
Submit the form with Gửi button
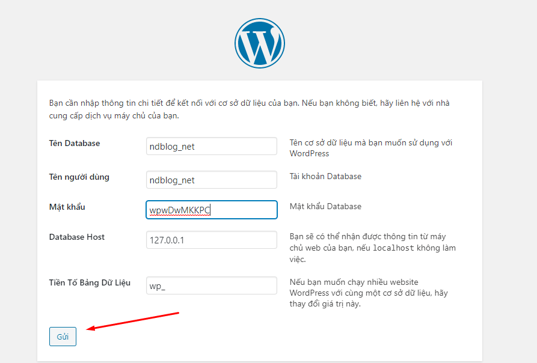(x=63, y=337)
